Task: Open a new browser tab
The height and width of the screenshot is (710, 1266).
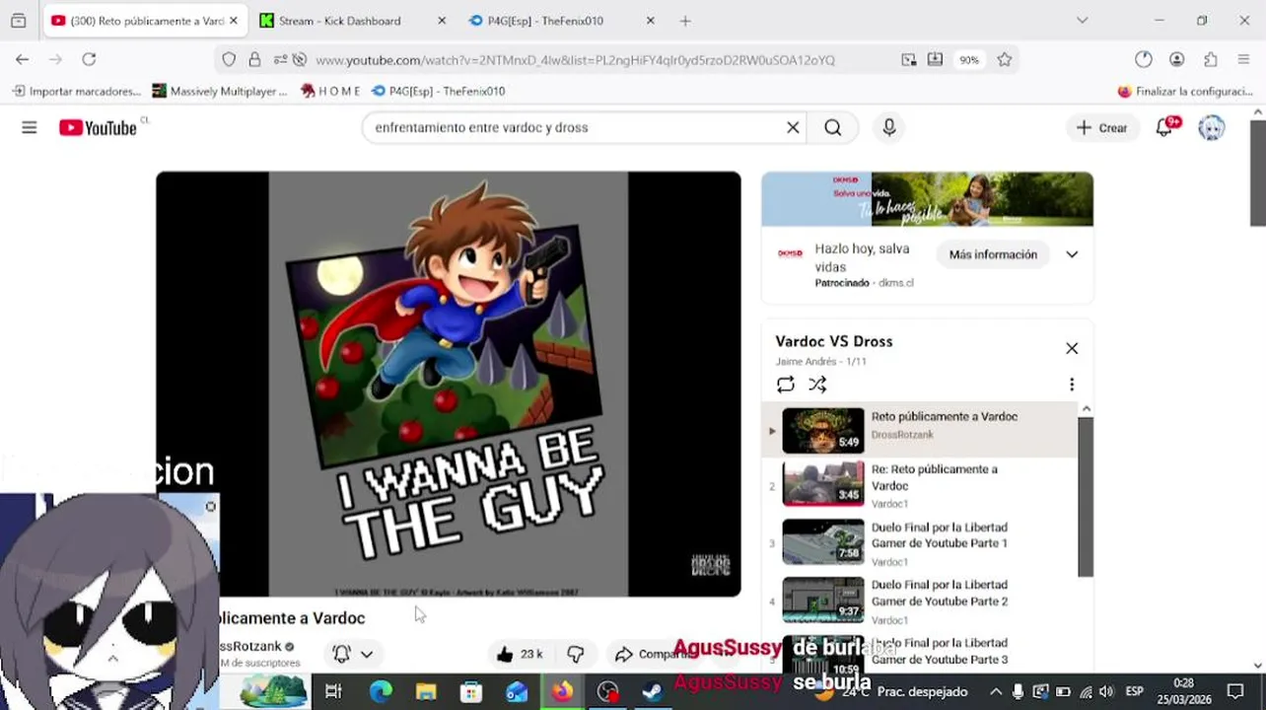Action: (x=685, y=21)
